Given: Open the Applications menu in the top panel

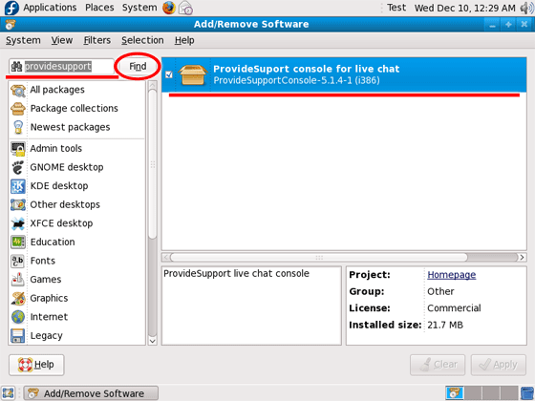Looking at the screenshot, I should tap(50, 8).
